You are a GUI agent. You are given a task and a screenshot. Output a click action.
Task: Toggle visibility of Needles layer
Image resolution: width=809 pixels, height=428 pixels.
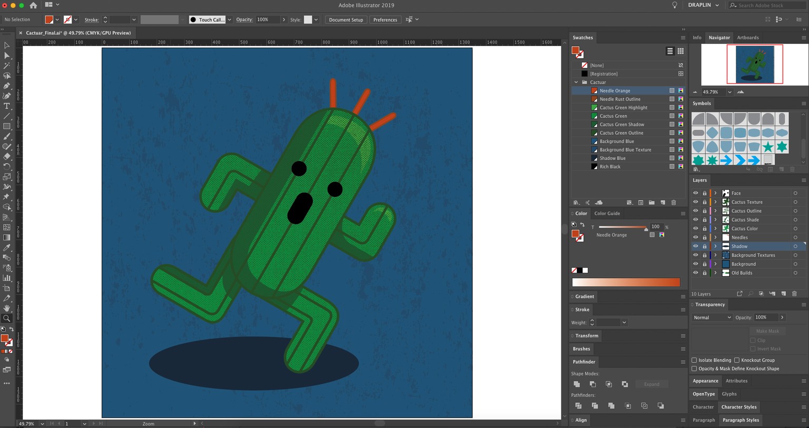click(x=695, y=237)
